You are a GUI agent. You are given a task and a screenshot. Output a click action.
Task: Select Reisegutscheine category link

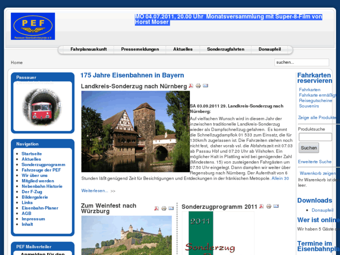coord(316,101)
